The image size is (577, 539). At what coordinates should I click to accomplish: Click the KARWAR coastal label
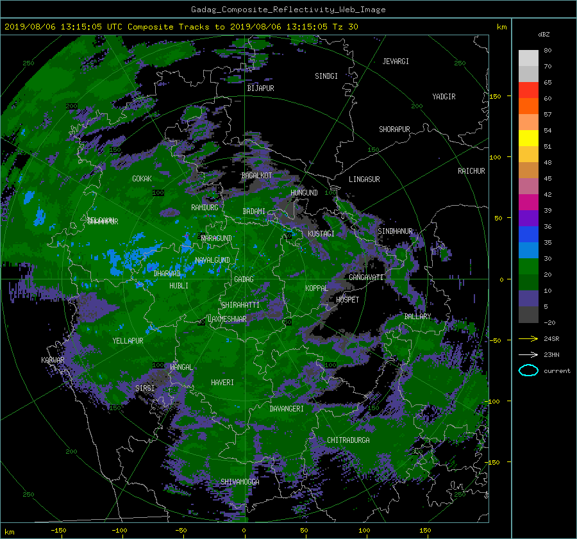[x=53, y=360]
